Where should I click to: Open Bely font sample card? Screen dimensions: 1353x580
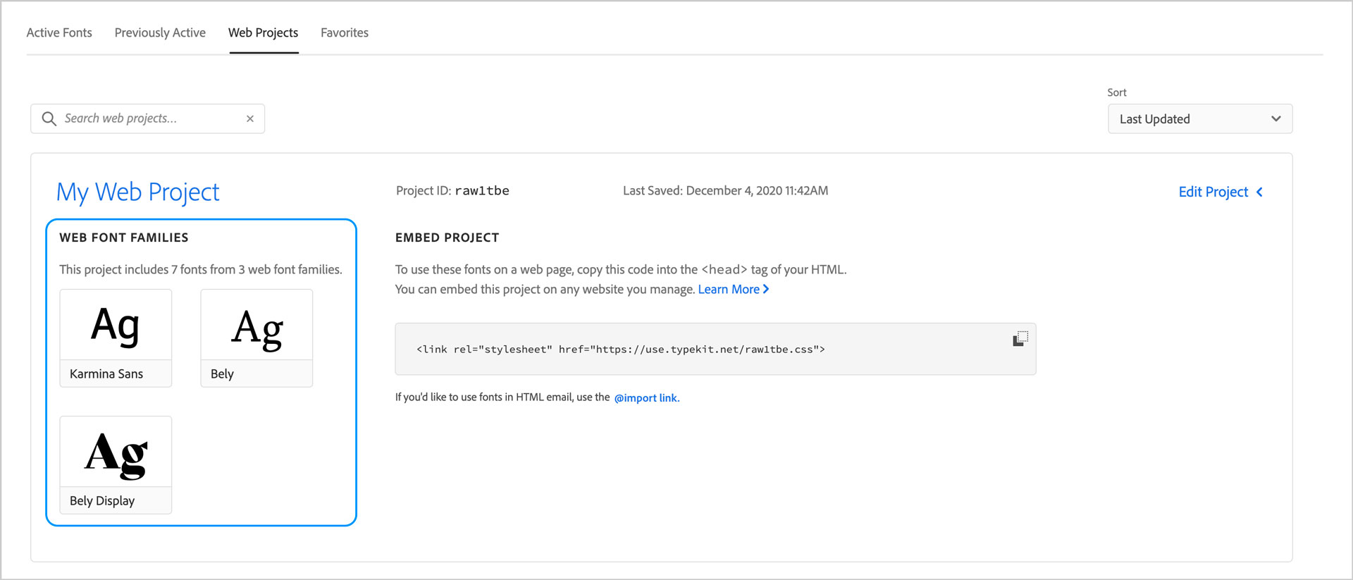click(x=257, y=338)
